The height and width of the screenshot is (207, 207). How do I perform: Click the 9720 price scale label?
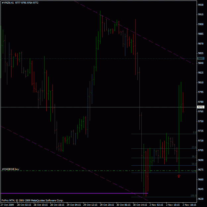201,141
